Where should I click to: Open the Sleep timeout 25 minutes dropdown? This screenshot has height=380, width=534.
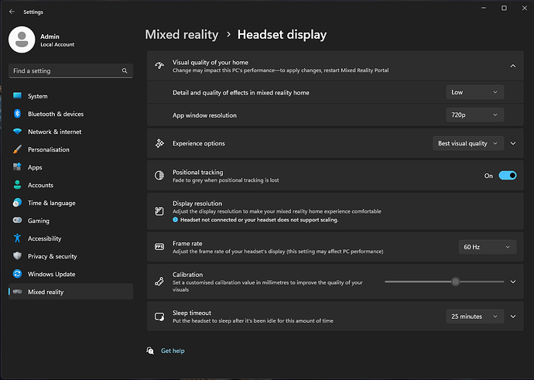click(x=474, y=317)
